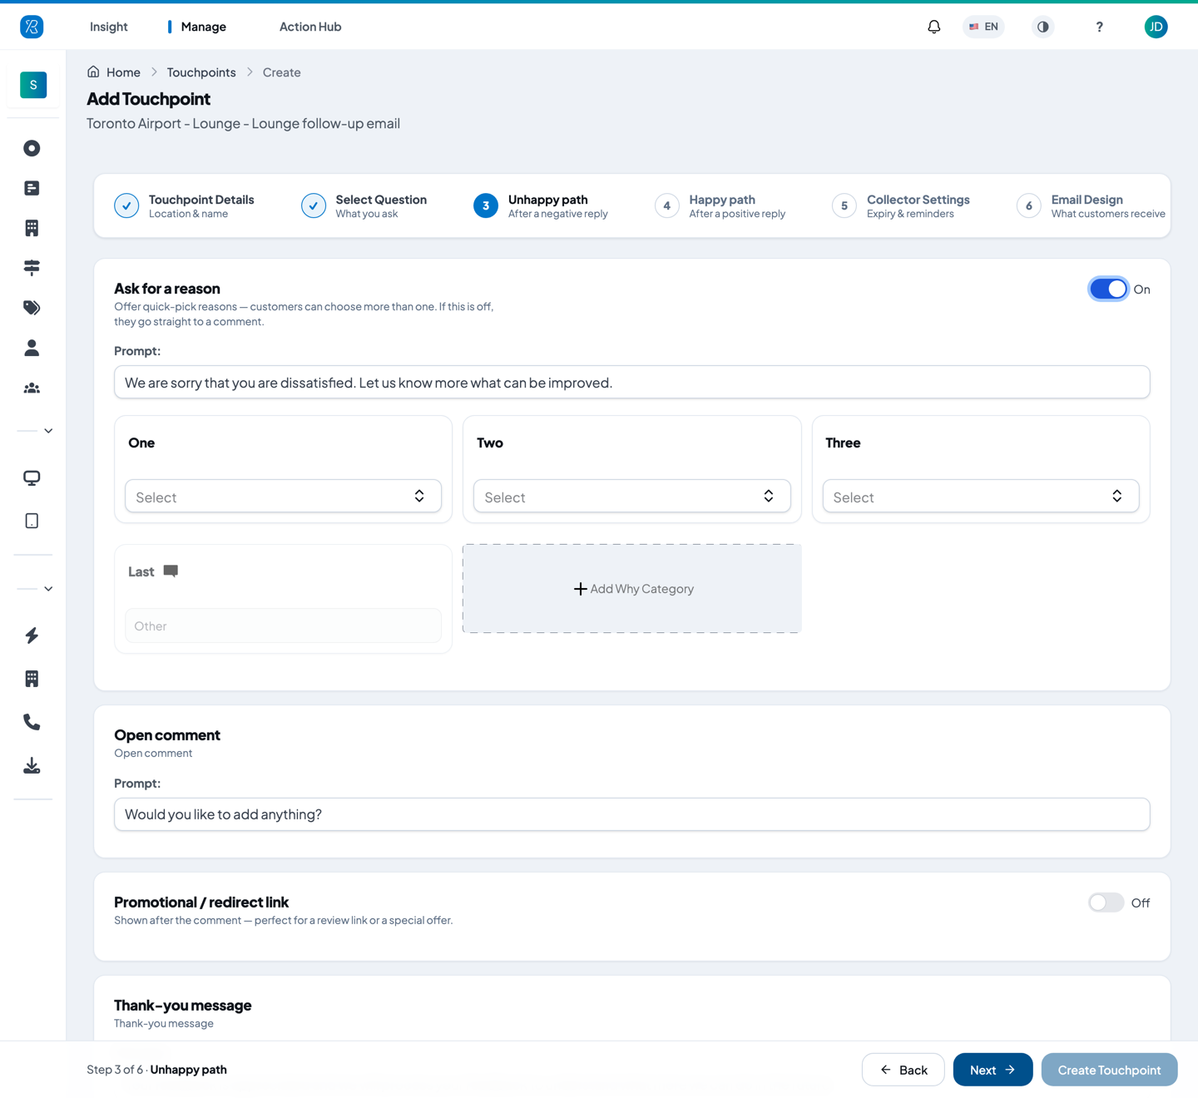Jump to the Collector Settings step
Image resolution: width=1198 pixels, height=1098 pixels.
coord(901,205)
